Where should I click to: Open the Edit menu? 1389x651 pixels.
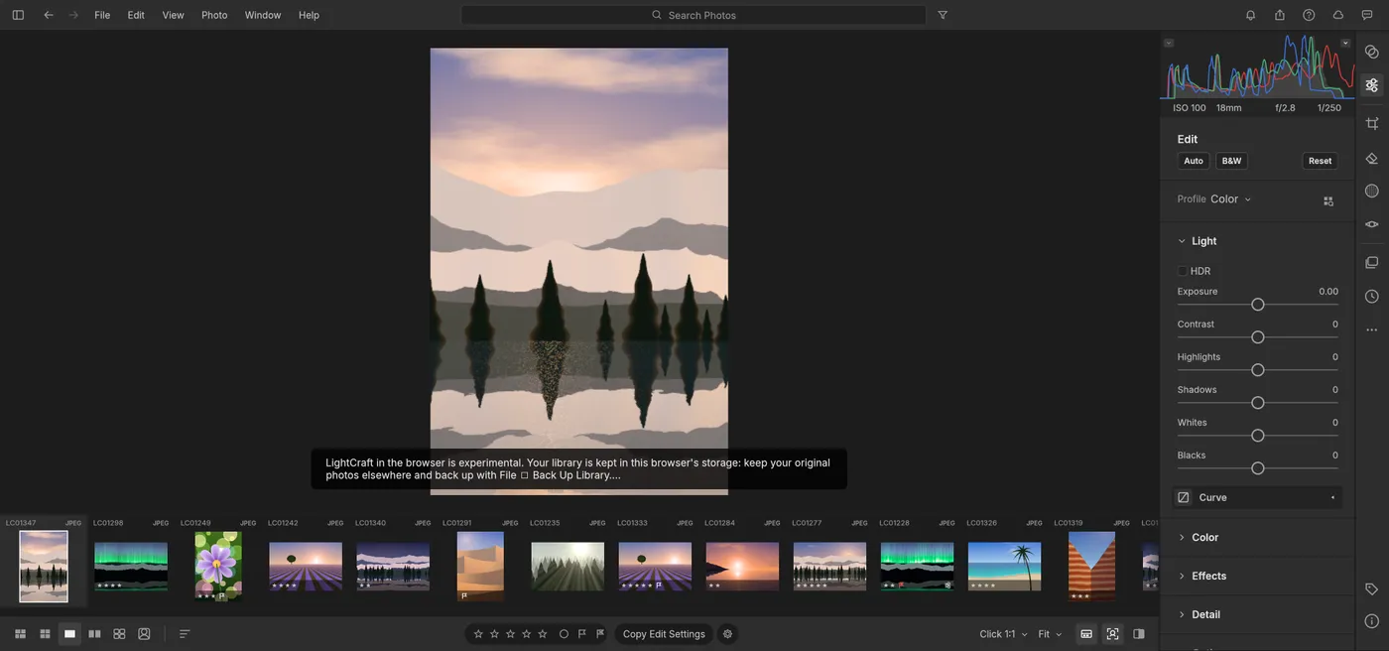coord(136,15)
